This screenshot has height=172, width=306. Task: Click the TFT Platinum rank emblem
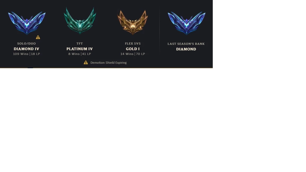pyautogui.click(x=80, y=20)
